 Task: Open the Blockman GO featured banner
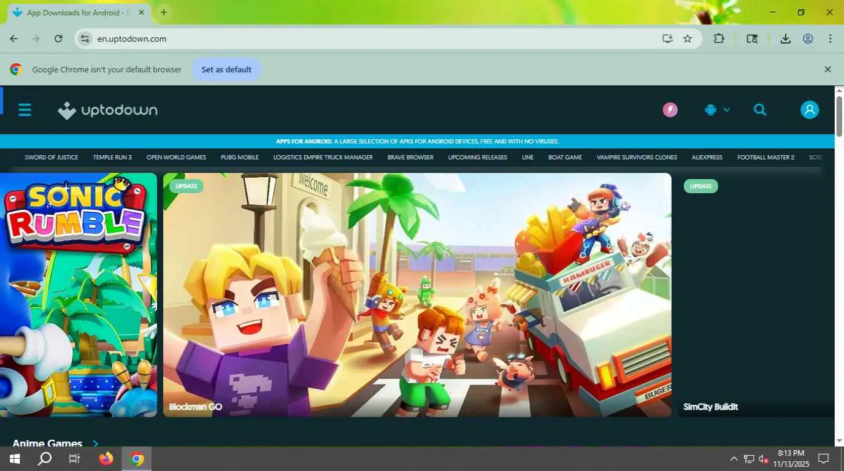417,295
